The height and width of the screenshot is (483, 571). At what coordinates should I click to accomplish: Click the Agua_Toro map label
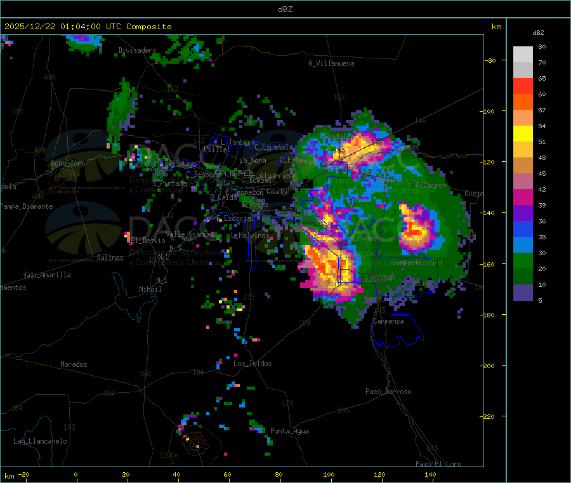point(68,164)
